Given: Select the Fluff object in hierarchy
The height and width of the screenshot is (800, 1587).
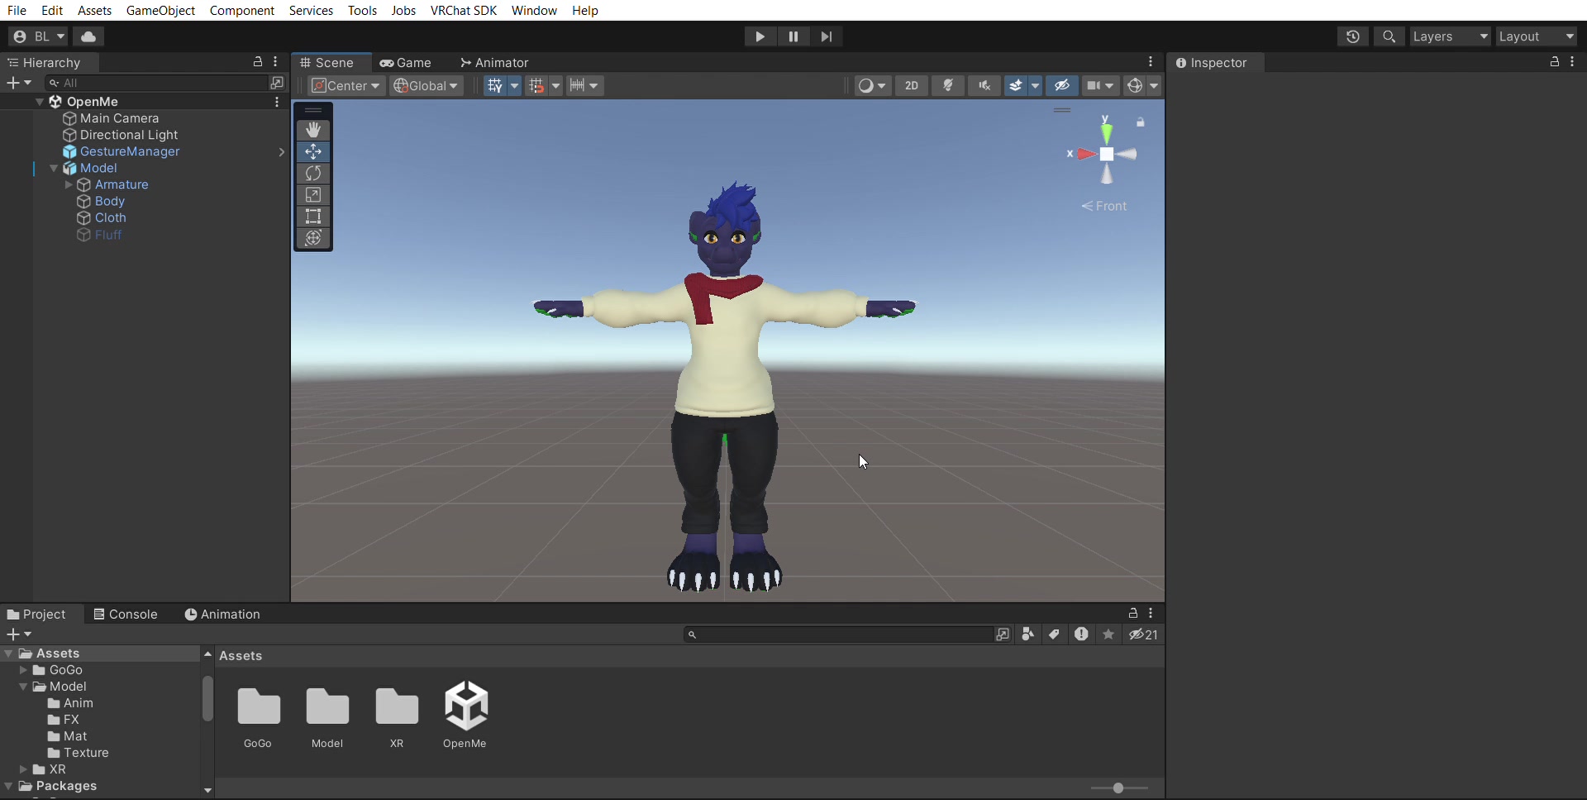Looking at the screenshot, I should coord(108,235).
